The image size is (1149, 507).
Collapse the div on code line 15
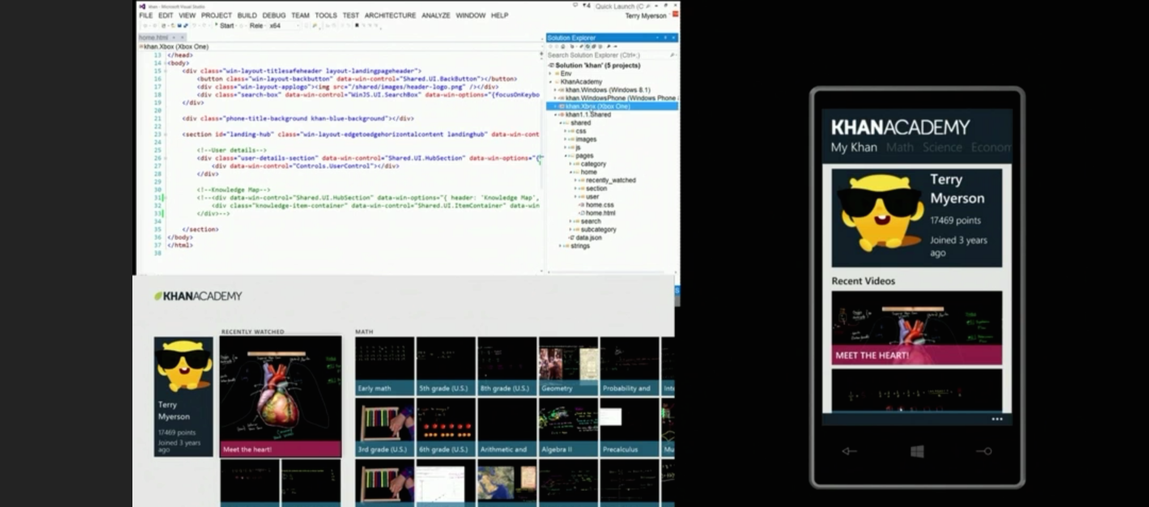tap(166, 71)
